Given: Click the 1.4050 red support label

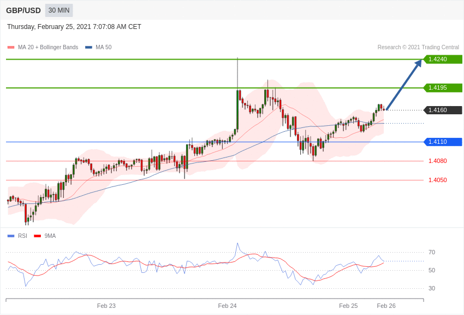Looking at the screenshot, I should tap(438, 180).
